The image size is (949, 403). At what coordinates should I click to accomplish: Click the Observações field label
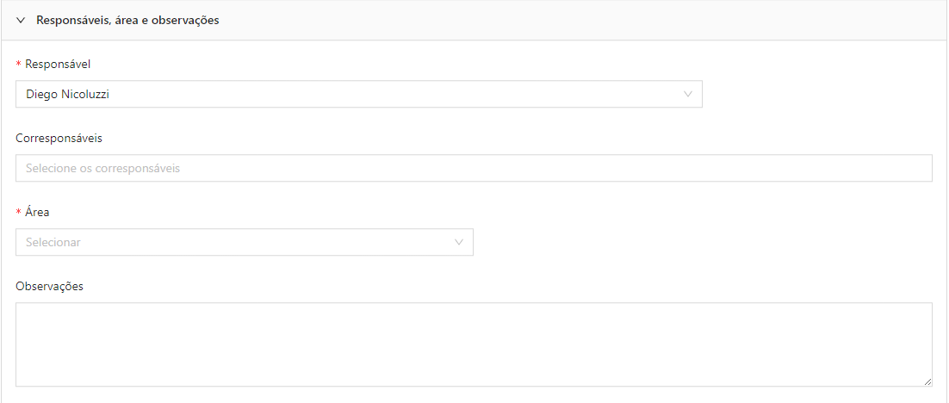[50, 286]
